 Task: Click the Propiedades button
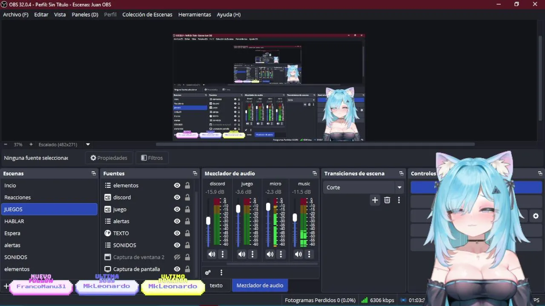(109, 158)
